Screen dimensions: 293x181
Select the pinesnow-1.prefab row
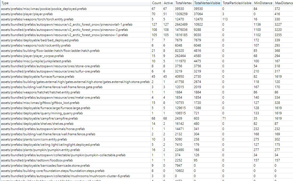pyautogui.click(x=147, y=35)
